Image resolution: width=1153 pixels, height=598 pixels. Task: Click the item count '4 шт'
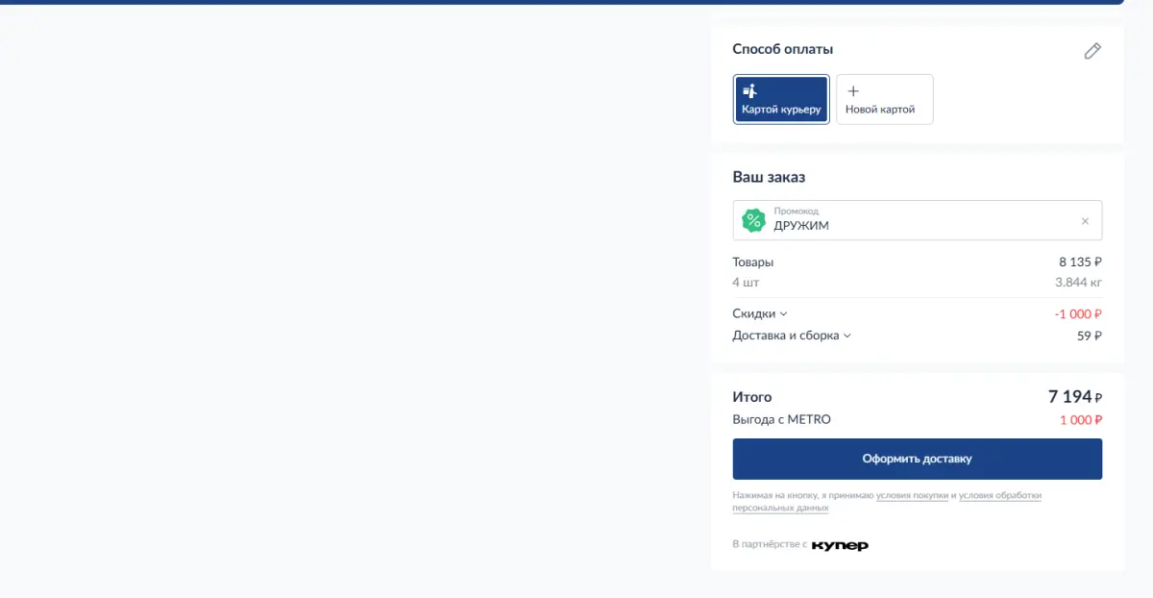(746, 283)
